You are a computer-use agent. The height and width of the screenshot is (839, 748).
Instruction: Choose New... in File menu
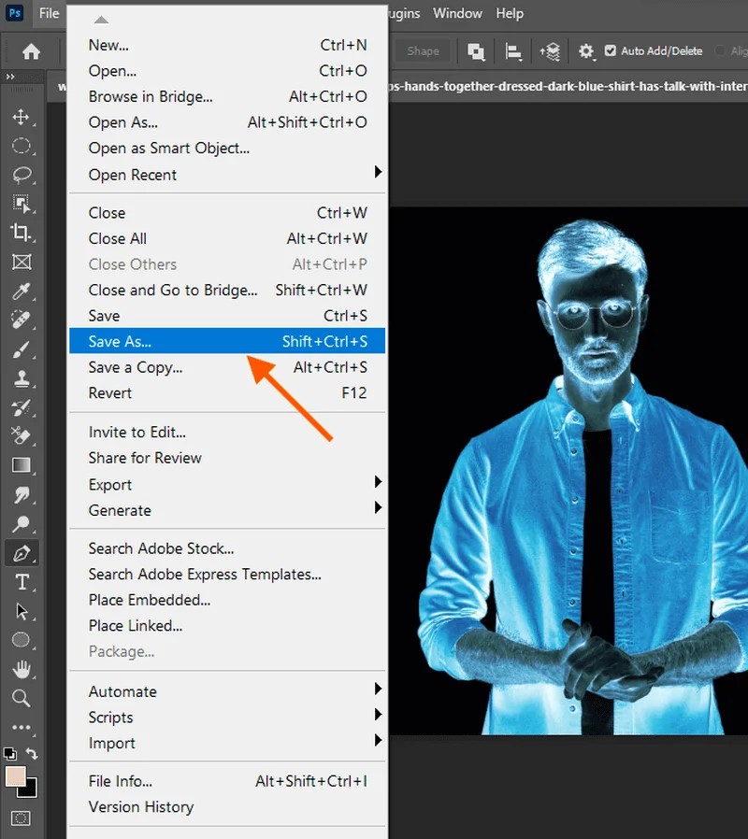pos(227,45)
